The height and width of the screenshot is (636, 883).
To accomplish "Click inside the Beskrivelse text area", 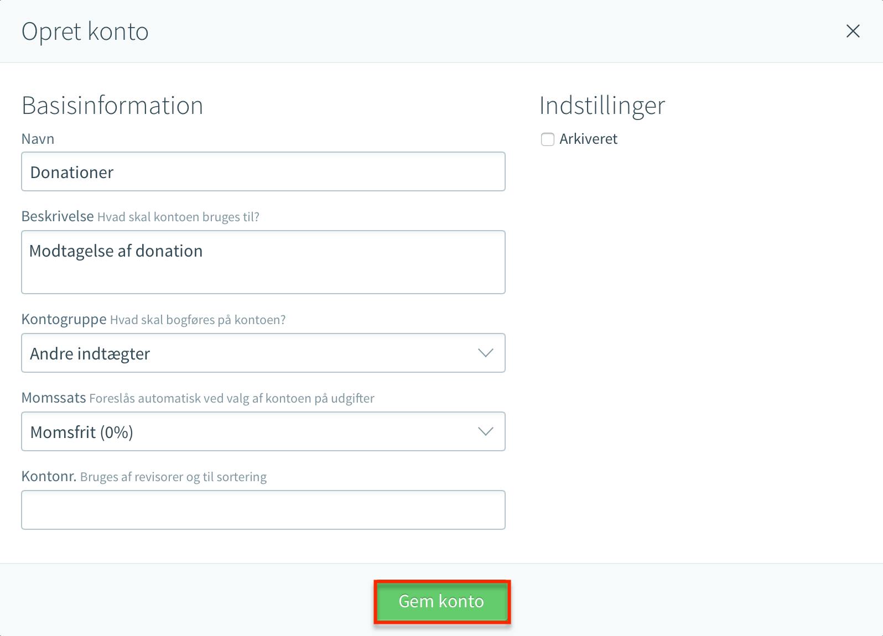I will click(x=263, y=262).
